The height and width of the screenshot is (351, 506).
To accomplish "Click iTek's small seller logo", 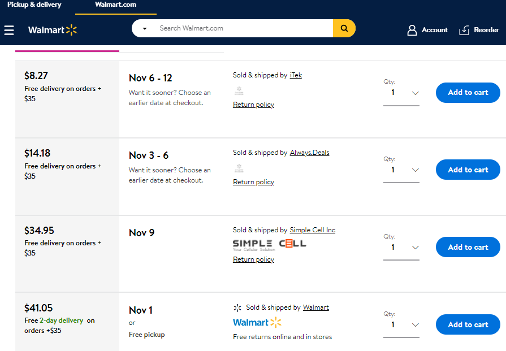I will [239, 90].
